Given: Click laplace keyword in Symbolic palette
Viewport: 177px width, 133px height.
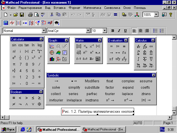Looking at the screenshot, I should 127,94.
